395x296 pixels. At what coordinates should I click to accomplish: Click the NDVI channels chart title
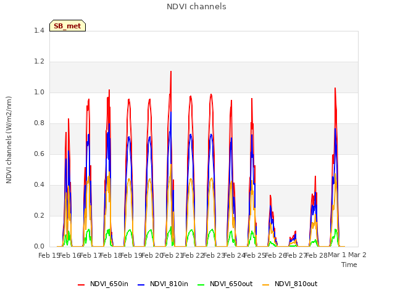(196, 7)
